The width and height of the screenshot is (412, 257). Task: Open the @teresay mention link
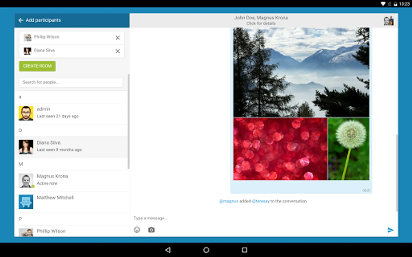pyautogui.click(x=261, y=201)
